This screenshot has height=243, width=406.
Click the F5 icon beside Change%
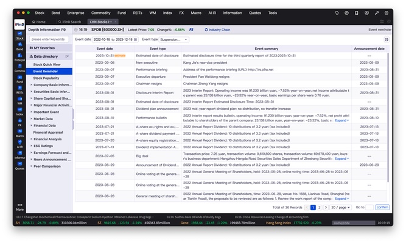click(x=191, y=30)
